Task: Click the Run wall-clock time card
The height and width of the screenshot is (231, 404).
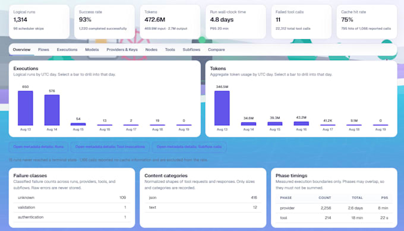Action: (236, 21)
